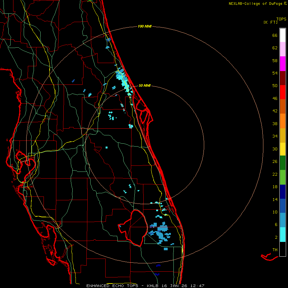Screen dimensions: 288x288
Task: Click the "TH" legend label
Action: point(275,250)
